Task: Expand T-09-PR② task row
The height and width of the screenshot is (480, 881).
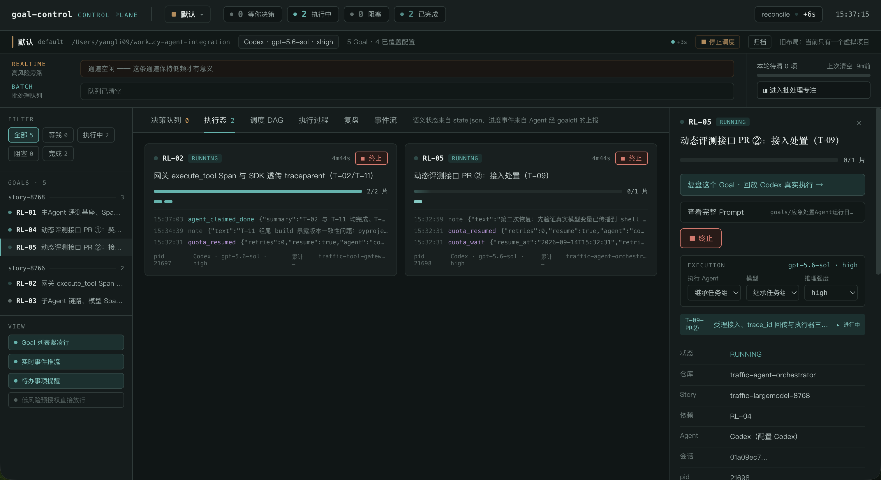Action: (x=772, y=324)
